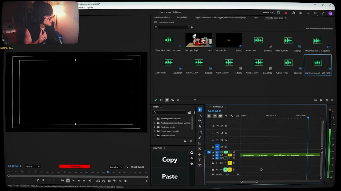The width and height of the screenshot is (341, 191).
Task: Expand Efectos de audio folder
Action: pos(155,127)
